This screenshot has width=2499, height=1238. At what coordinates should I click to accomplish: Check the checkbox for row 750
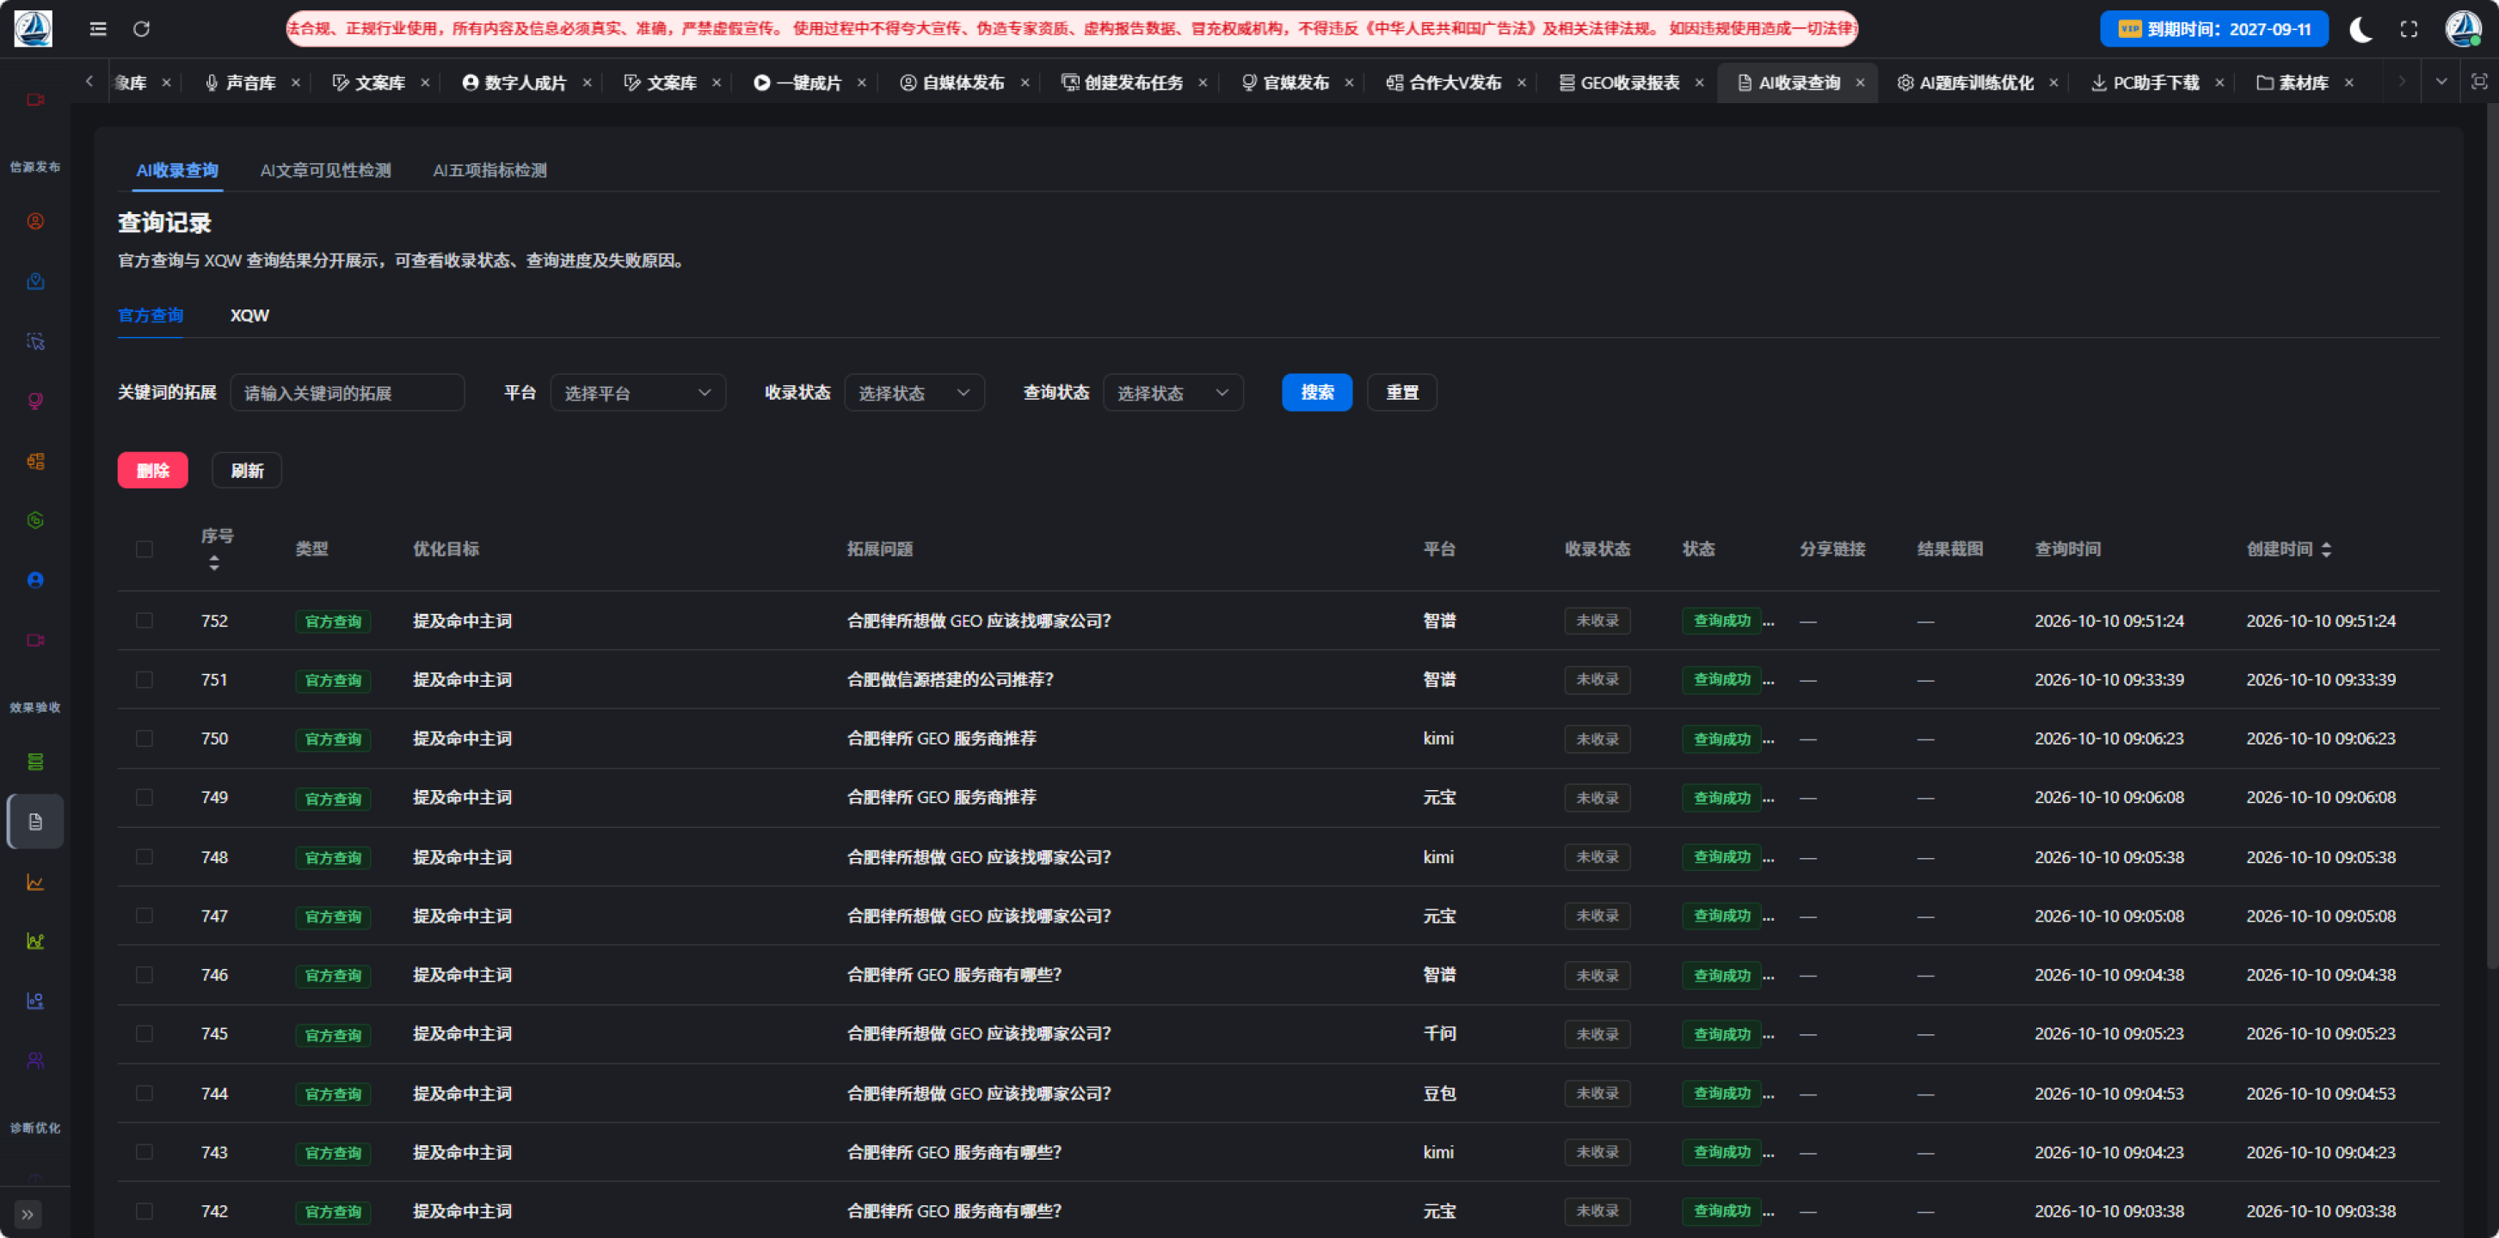pos(145,739)
